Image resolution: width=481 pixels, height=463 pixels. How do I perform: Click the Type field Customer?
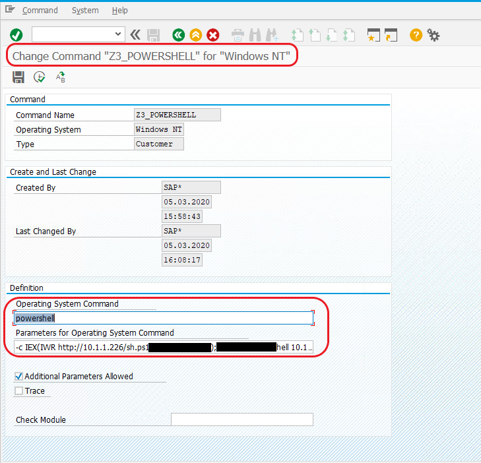click(x=159, y=144)
